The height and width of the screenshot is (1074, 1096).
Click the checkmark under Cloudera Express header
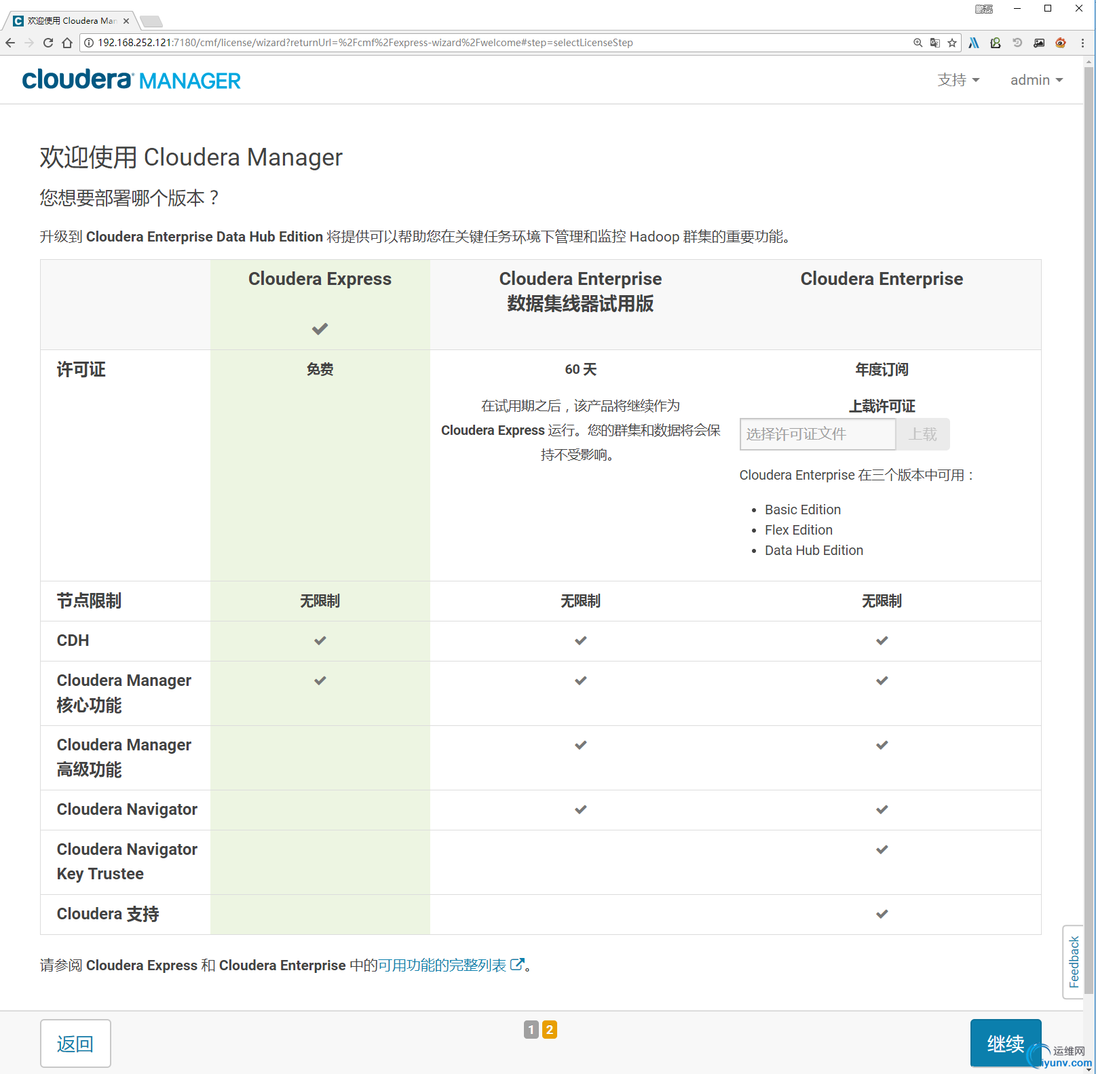pos(320,329)
